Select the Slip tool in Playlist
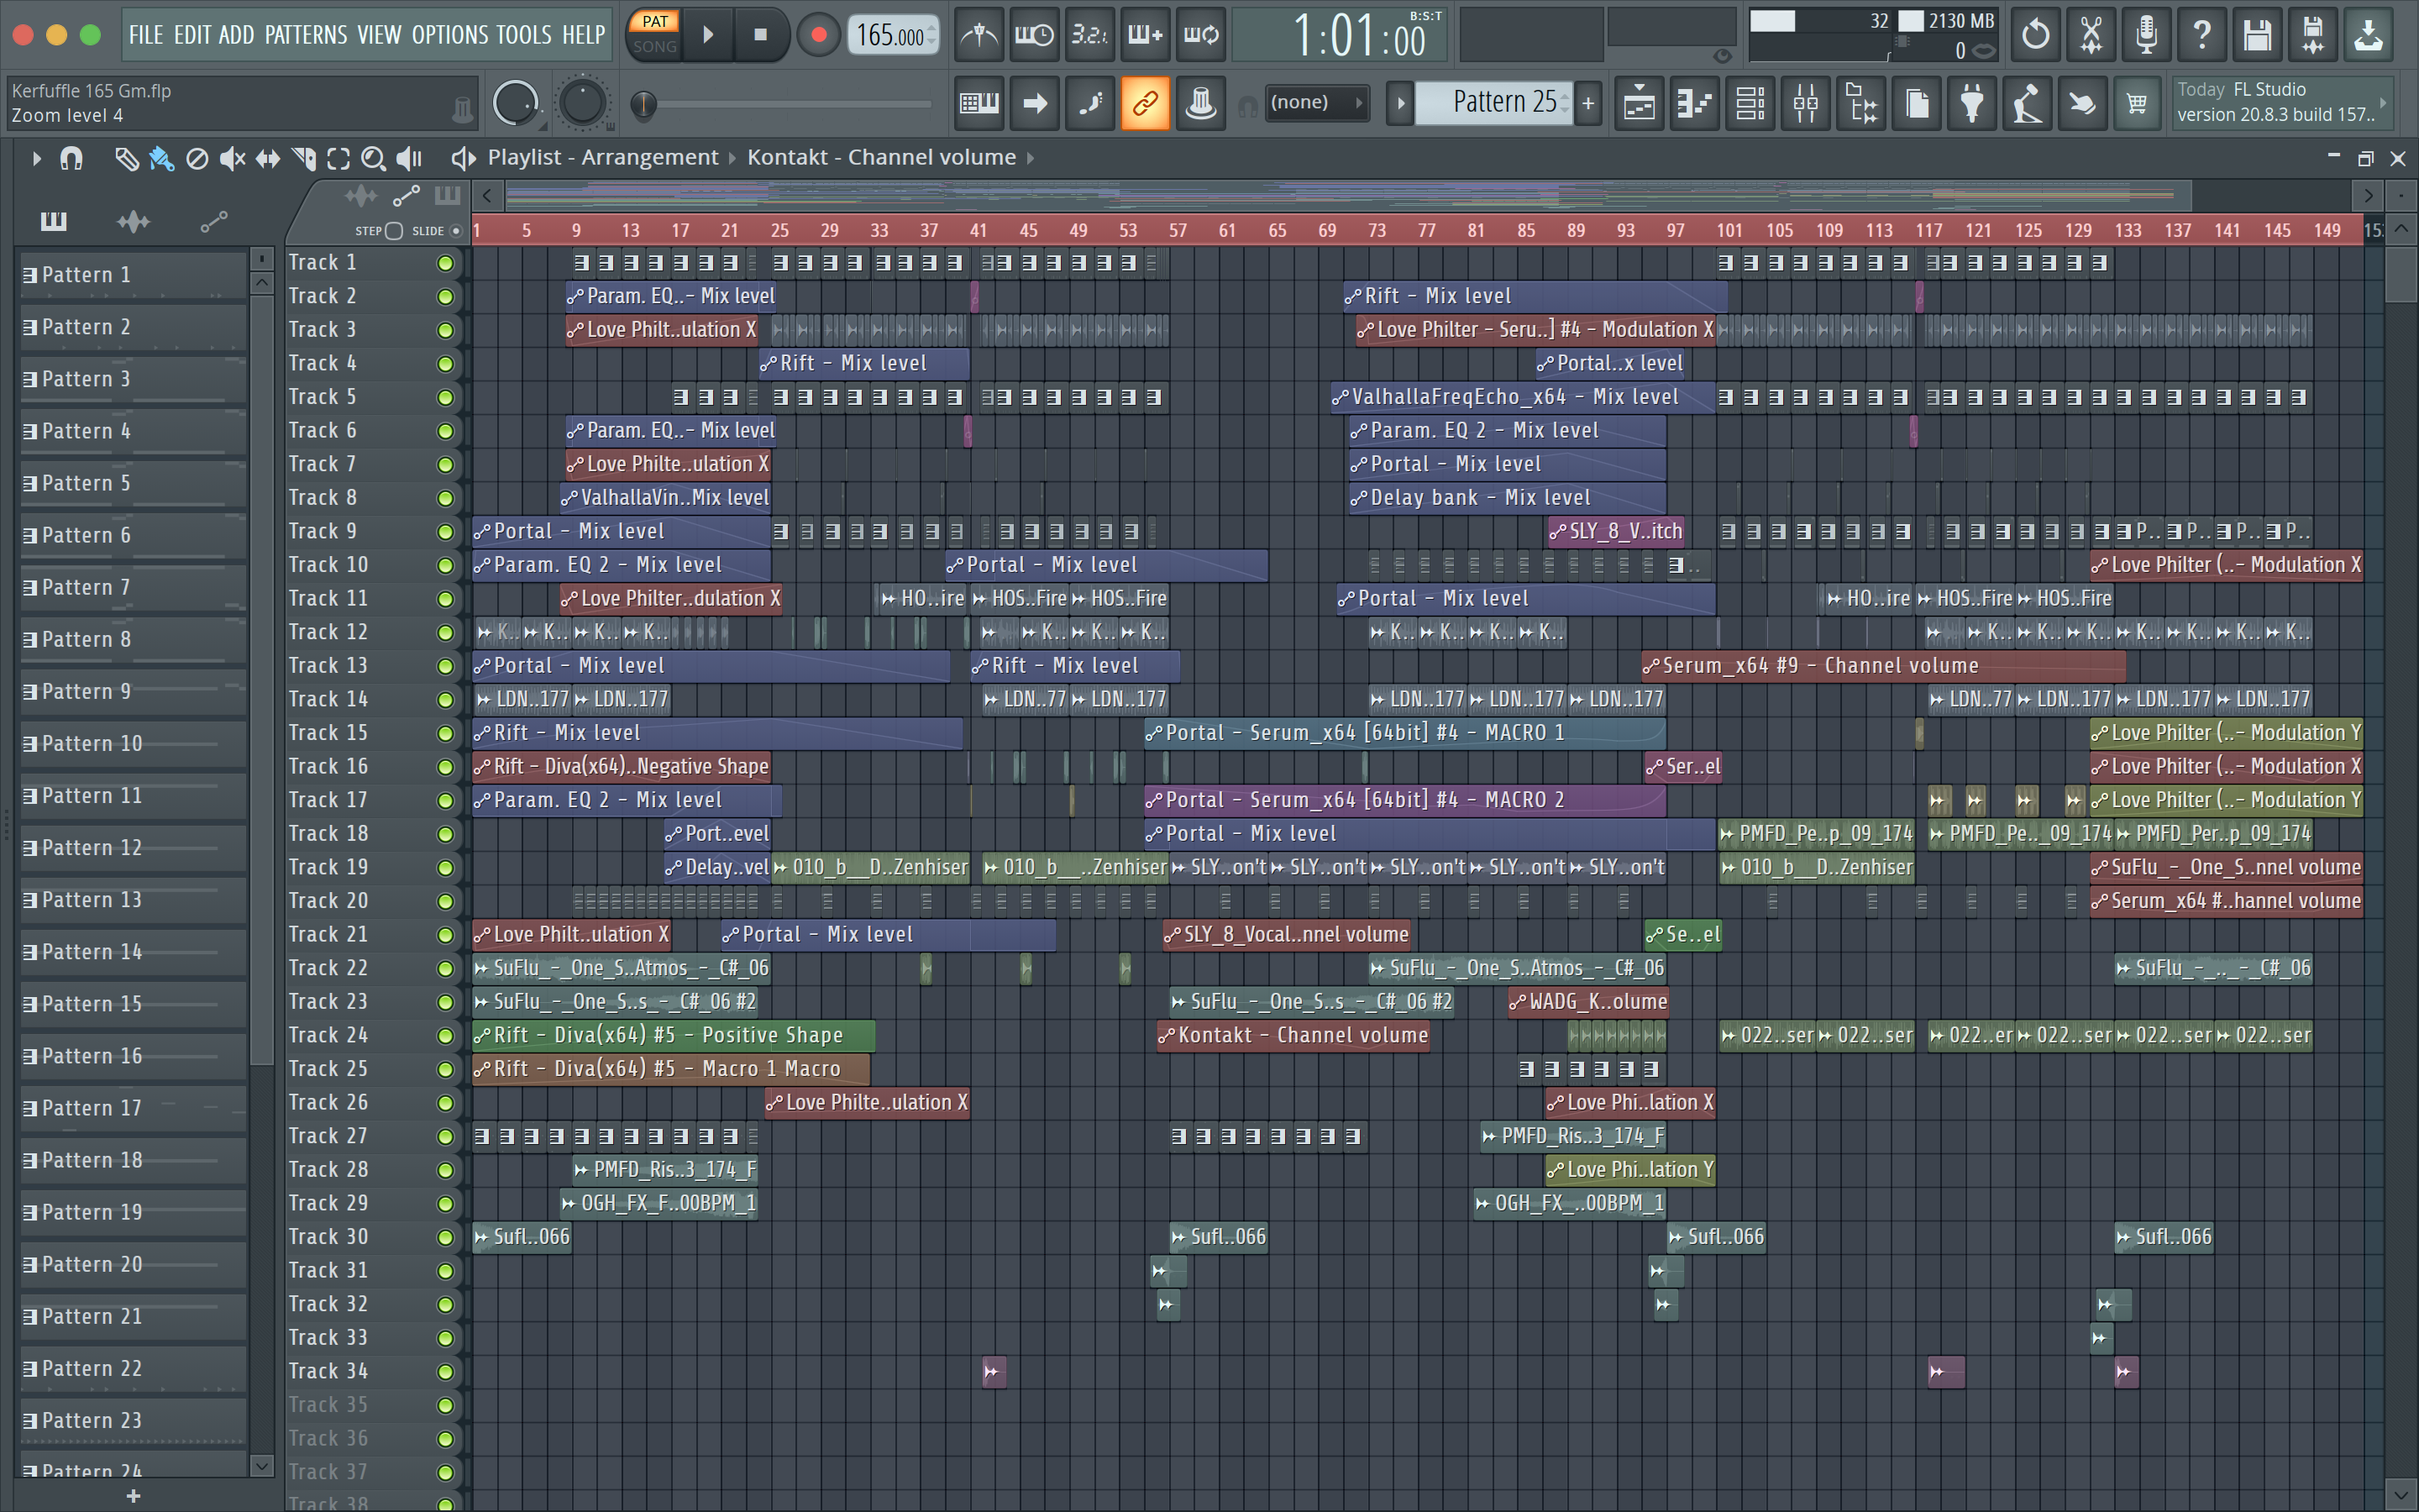This screenshot has height=1512, width=2419. [268, 158]
